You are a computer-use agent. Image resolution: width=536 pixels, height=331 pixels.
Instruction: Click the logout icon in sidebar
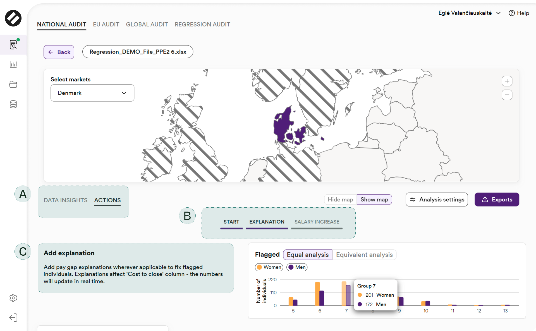(13, 318)
